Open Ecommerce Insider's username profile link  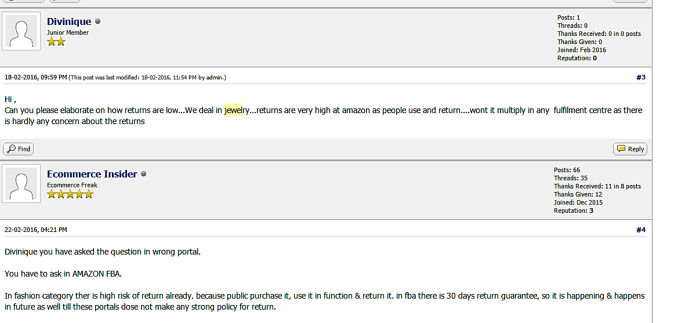coord(92,174)
